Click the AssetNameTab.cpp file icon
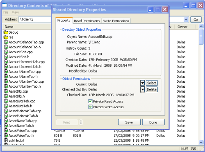 tap(6, 121)
